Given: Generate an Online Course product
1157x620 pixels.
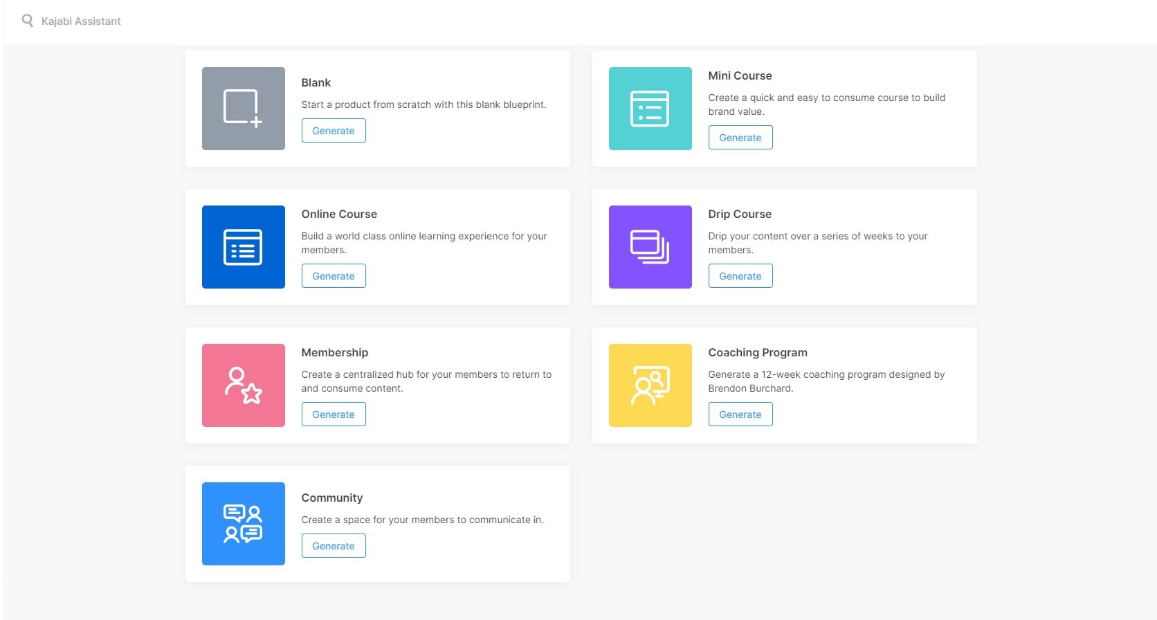Looking at the screenshot, I should click(333, 276).
